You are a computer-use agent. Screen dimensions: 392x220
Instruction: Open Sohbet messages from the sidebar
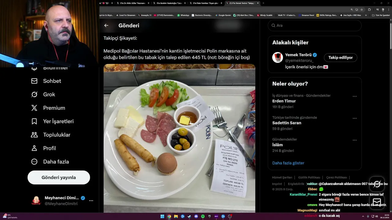(x=46, y=81)
